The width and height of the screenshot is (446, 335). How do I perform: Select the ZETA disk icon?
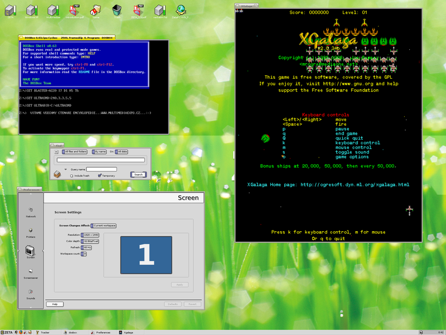(10, 10)
